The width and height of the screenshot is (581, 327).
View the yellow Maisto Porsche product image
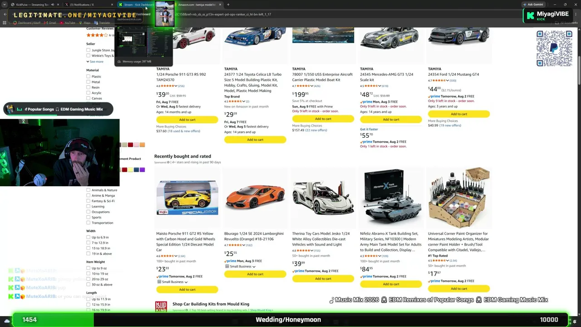click(x=187, y=198)
